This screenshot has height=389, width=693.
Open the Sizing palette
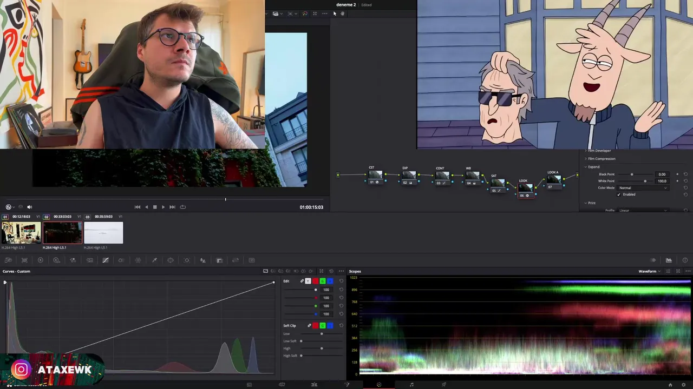236,260
